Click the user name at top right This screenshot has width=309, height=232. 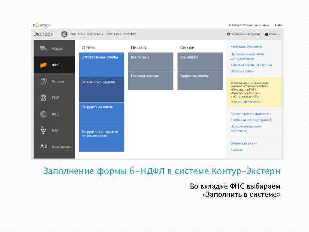coord(250,25)
